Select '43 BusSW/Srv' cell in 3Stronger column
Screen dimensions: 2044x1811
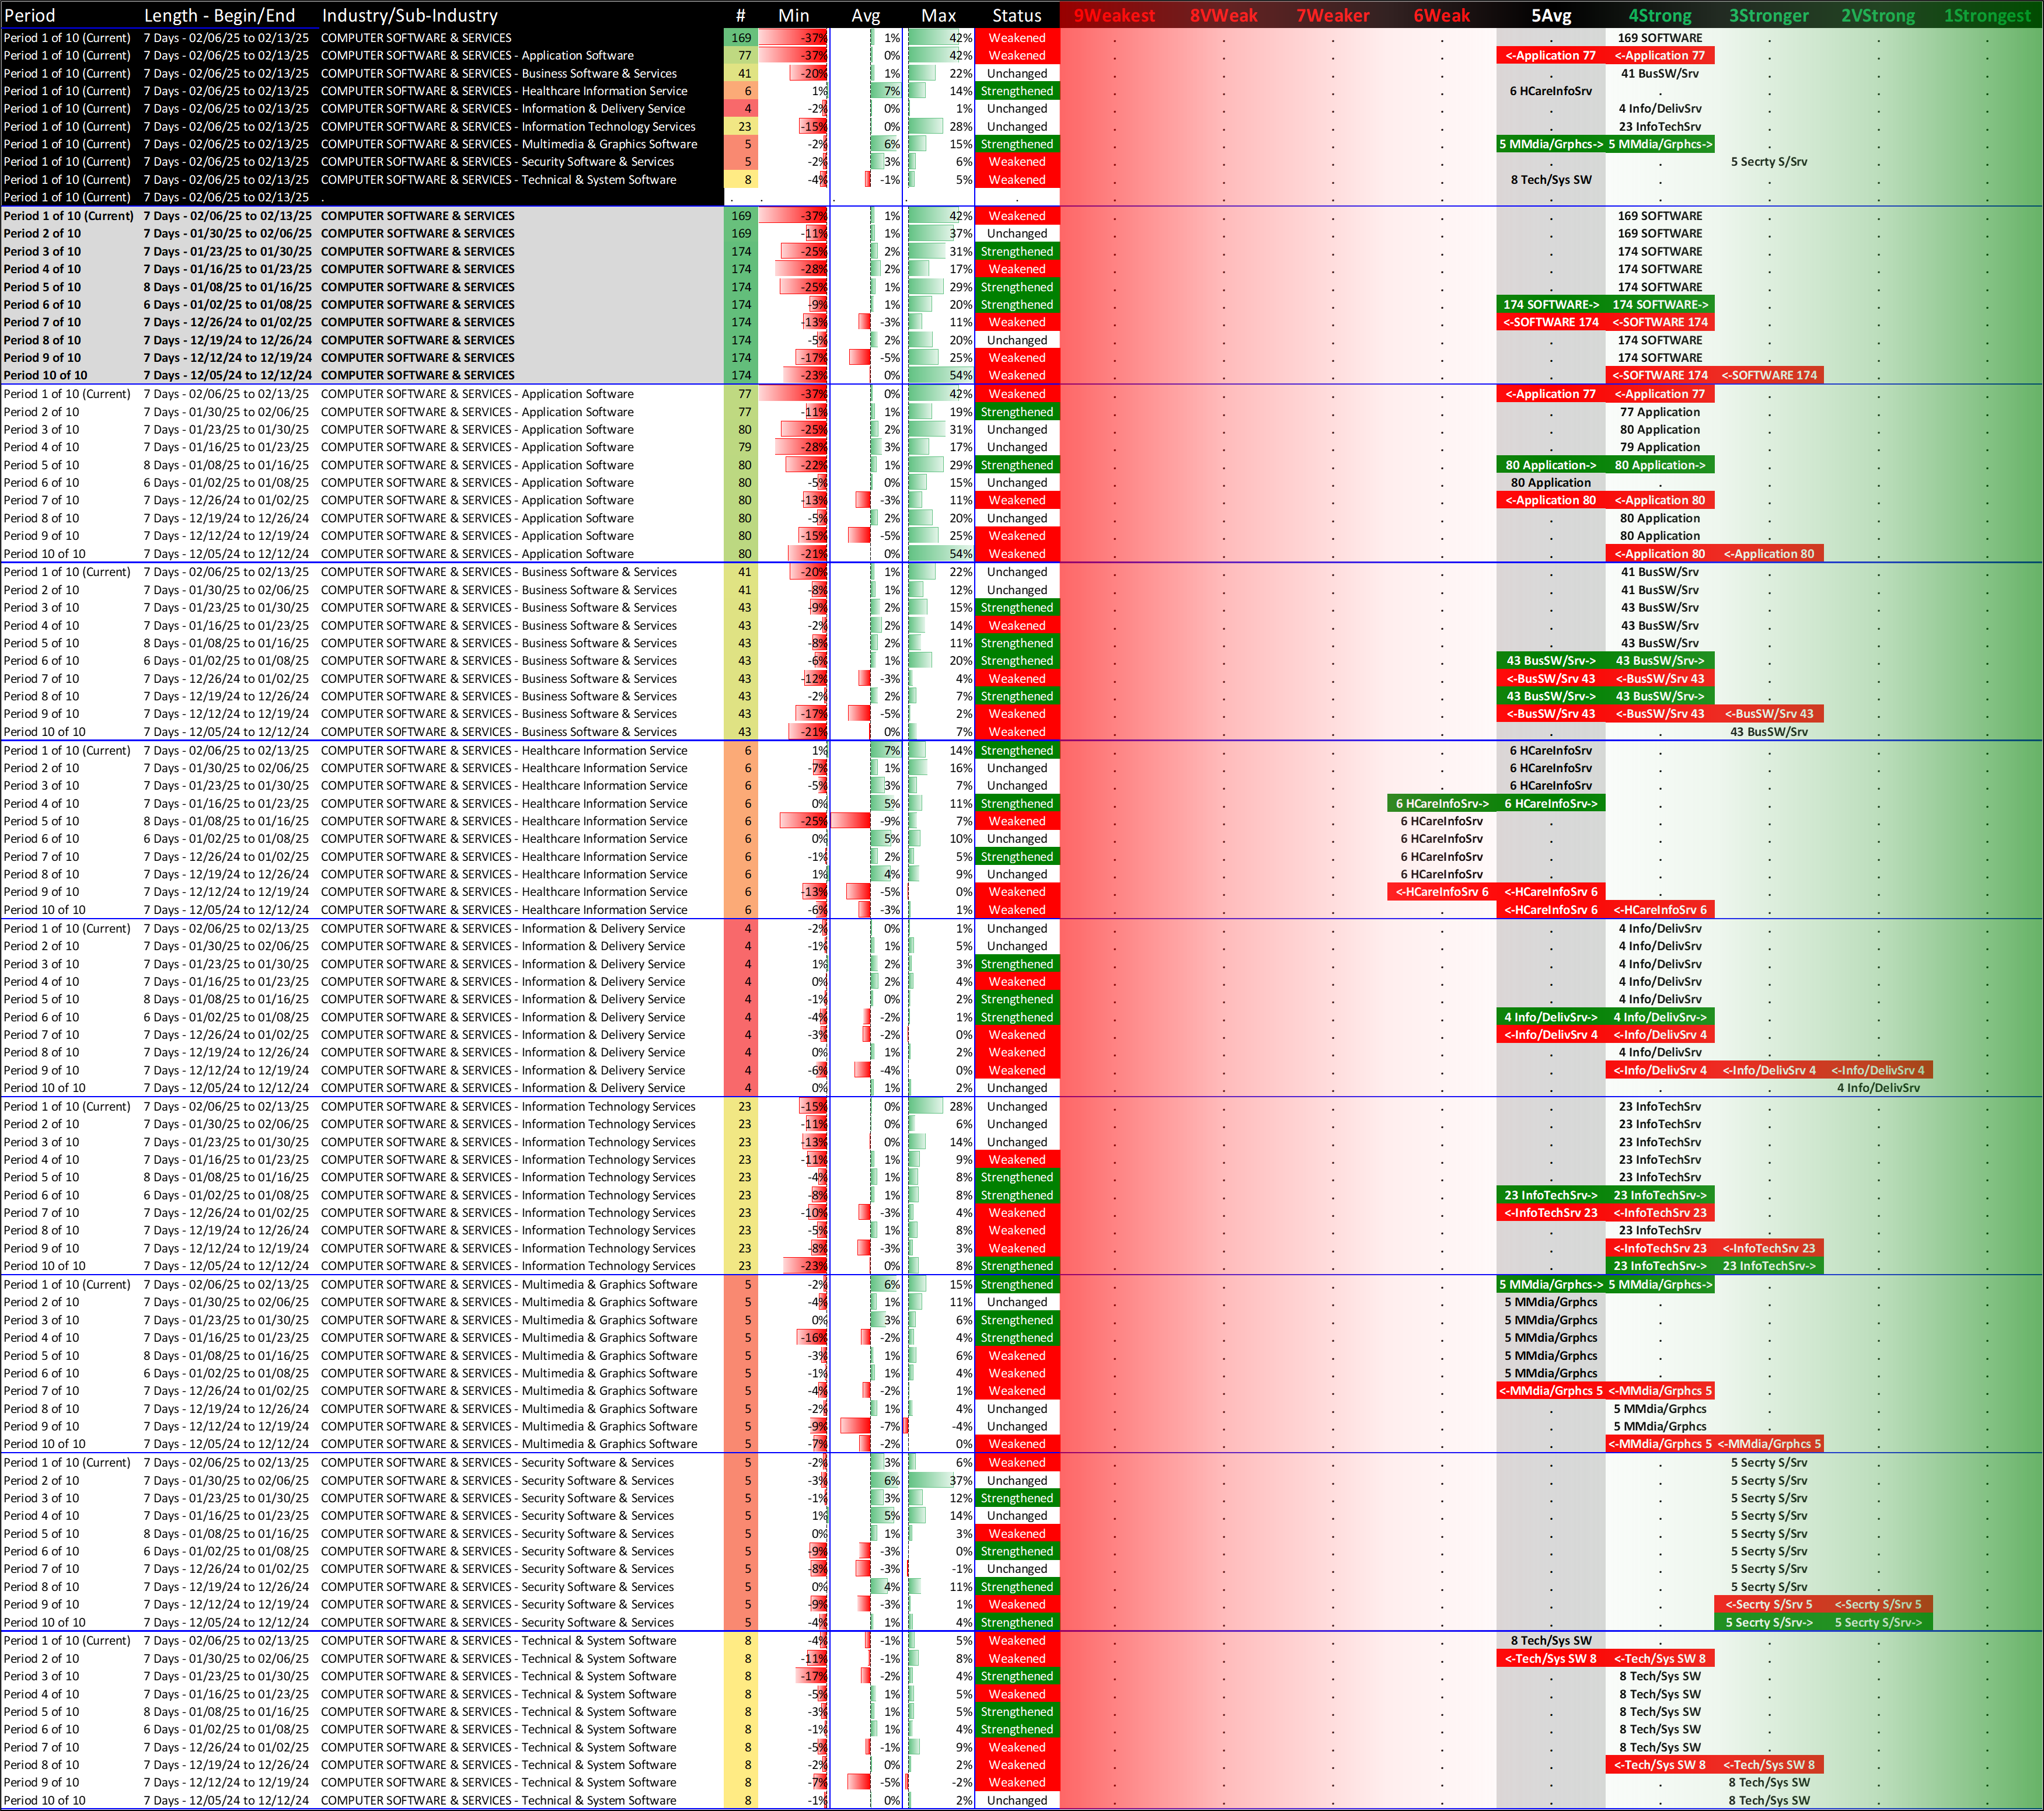(1768, 732)
